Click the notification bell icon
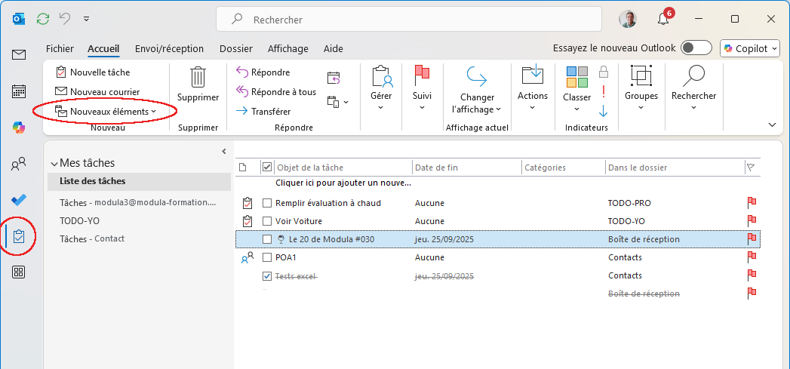Viewport: 790px width, 369px height. [664, 19]
